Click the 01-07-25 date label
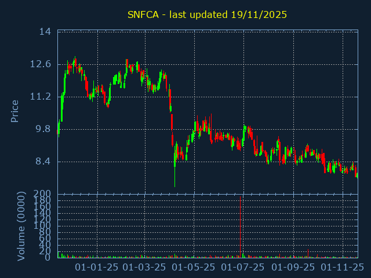 tap(243, 267)
